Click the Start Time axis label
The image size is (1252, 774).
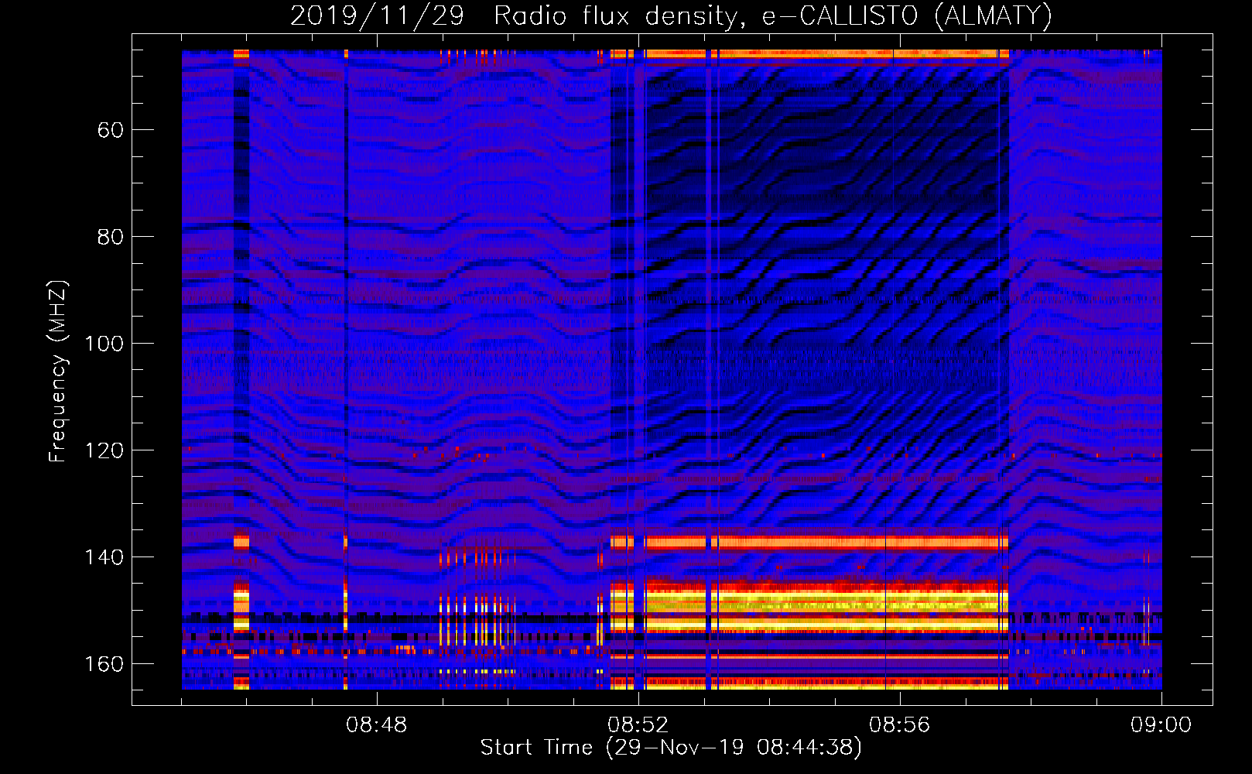pyautogui.click(x=671, y=747)
